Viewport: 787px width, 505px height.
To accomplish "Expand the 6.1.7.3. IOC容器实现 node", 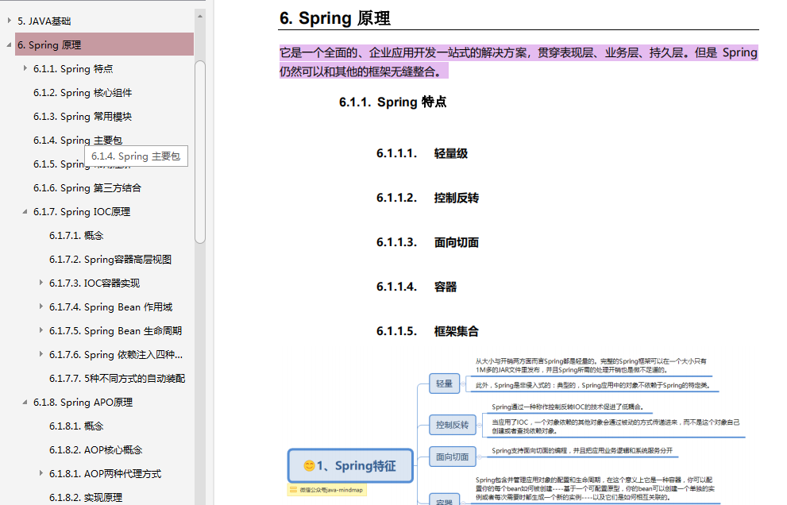I will (x=41, y=283).
